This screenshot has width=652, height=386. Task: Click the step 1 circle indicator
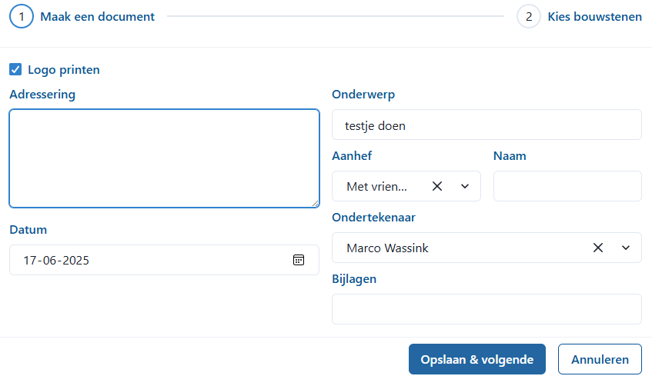21,16
